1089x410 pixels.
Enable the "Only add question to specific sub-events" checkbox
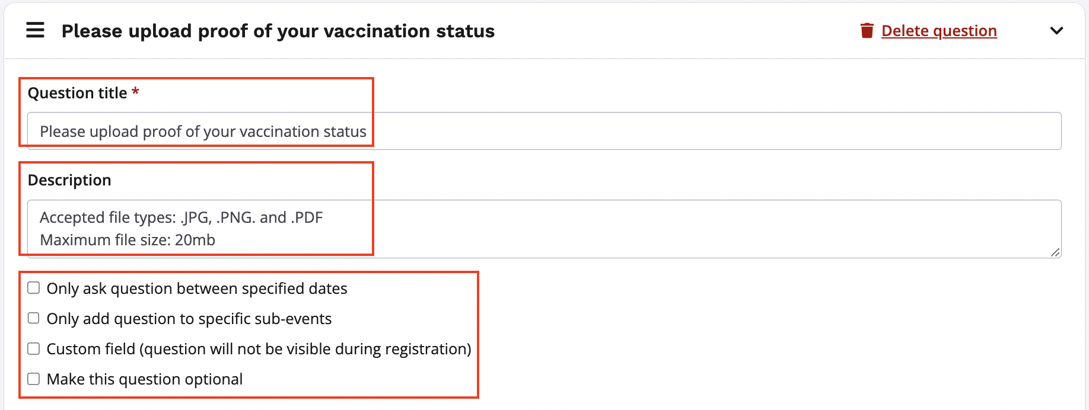[34, 318]
